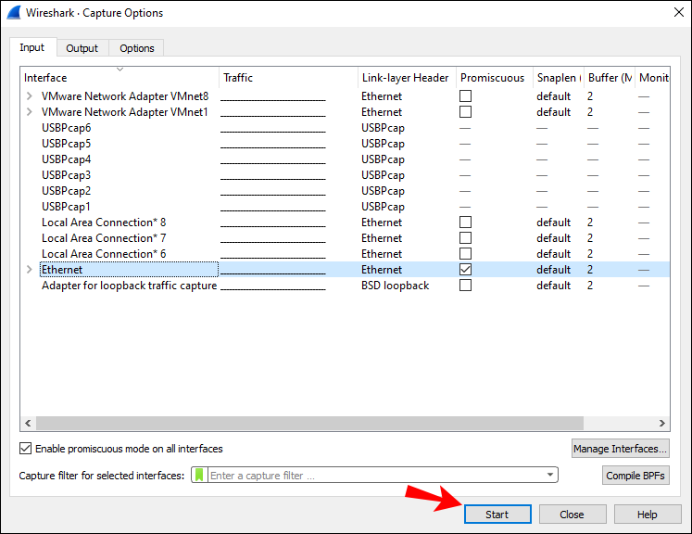Check promiscuous for loopback traffic adapter

tap(465, 286)
